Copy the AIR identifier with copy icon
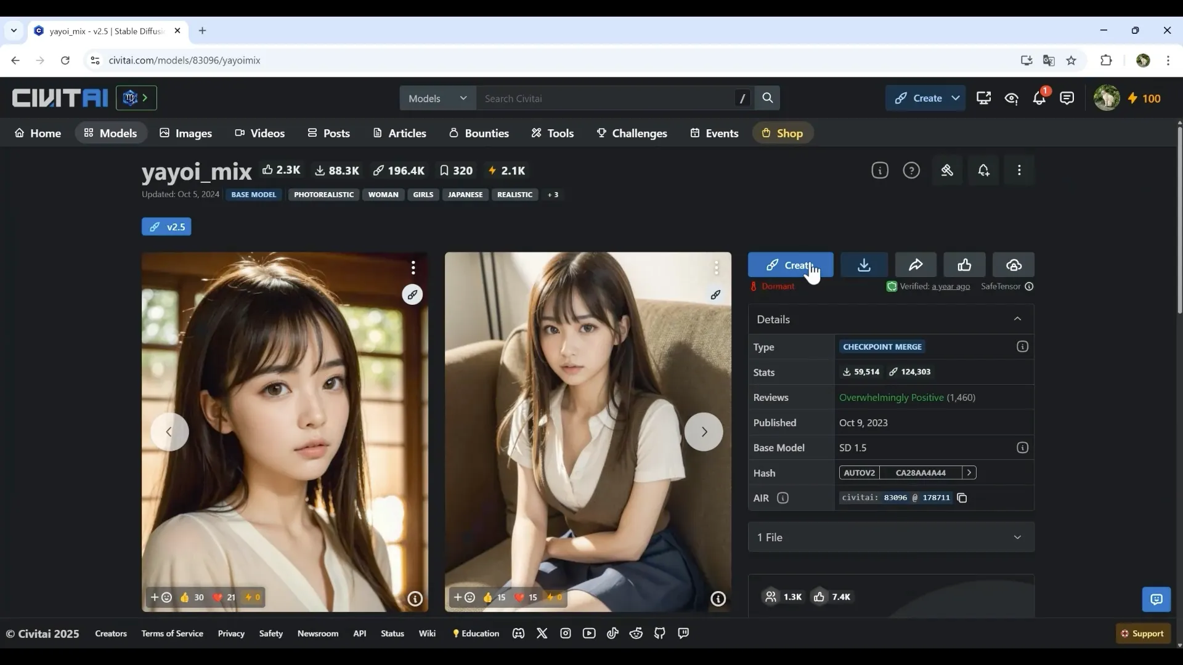This screenshot has height=665, width=1183. point(962,498)
